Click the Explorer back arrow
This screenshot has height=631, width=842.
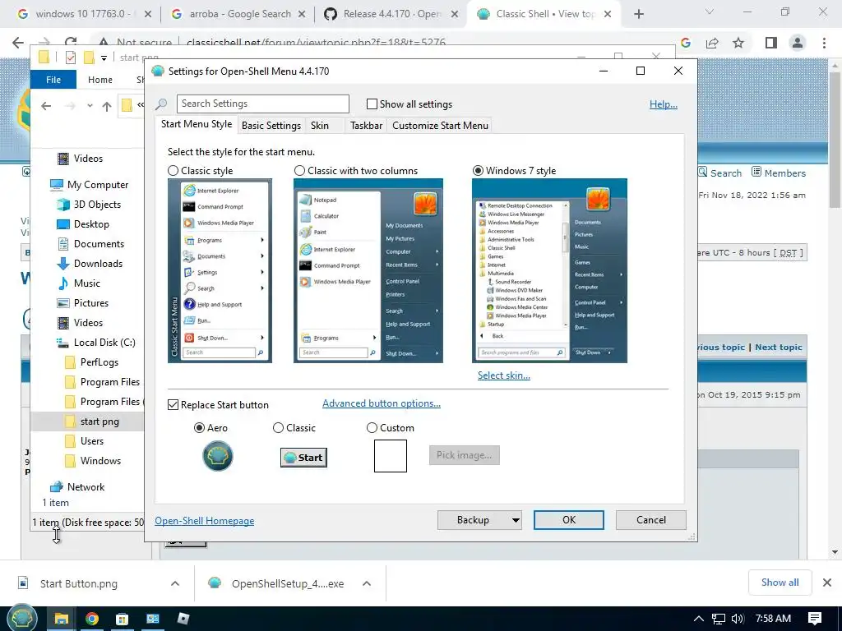click(x=46, y=106)
